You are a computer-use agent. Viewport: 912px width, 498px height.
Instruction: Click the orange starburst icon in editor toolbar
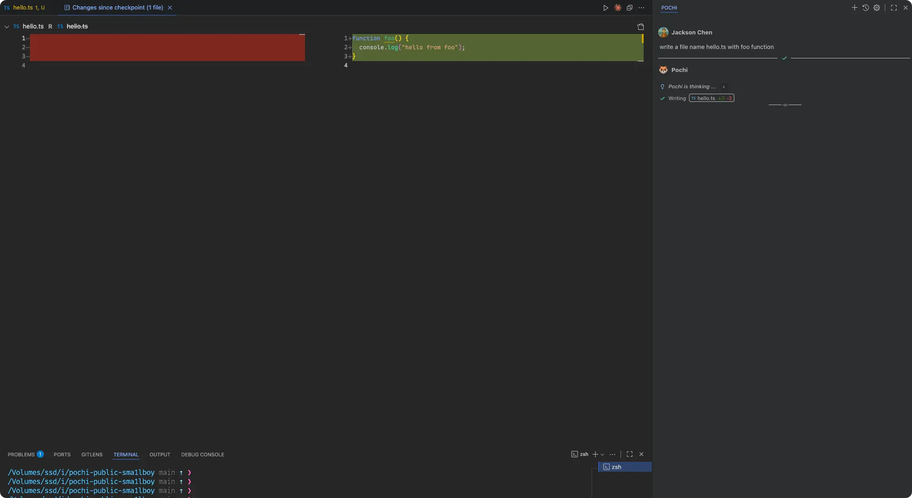click(x=618, y=8)
